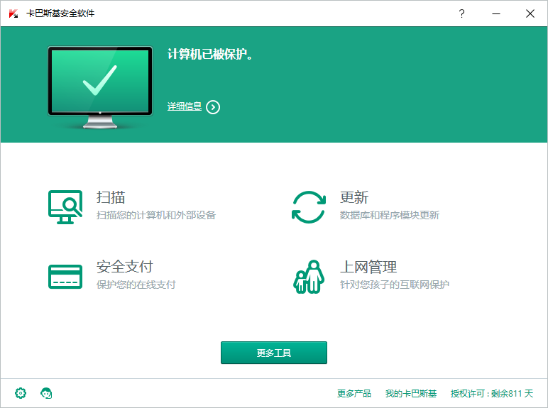Click the description 针对您孩子的互联网保护
Viewport: 548px width, 408px height.
coord(394,285)
